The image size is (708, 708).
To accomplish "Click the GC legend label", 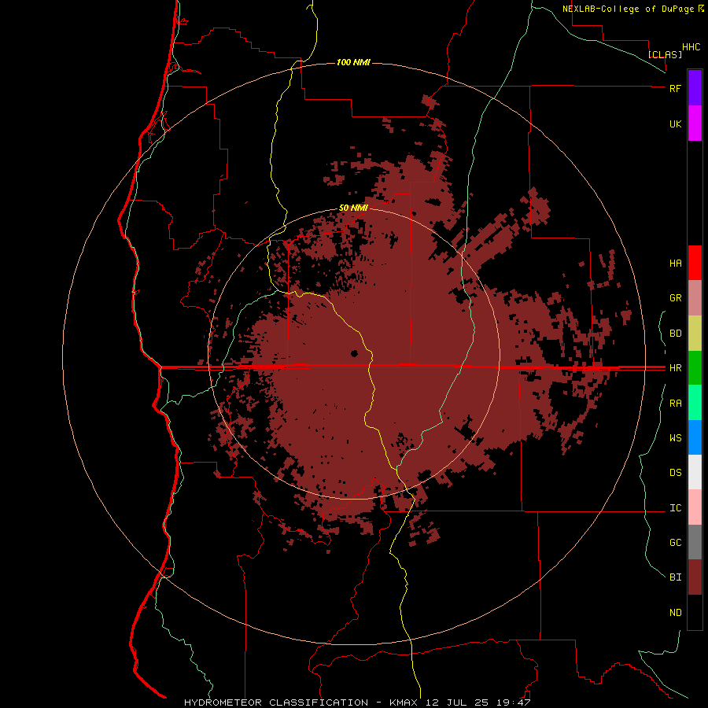I will 675,543.
